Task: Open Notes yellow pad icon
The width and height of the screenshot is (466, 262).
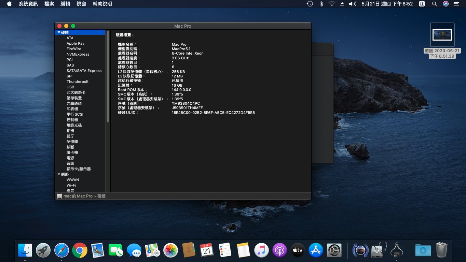Action: (x=243, y=250)
